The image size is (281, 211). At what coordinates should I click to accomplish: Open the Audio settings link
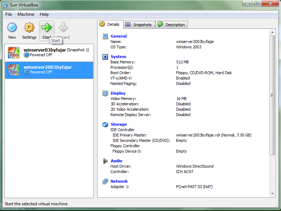(x=116, y=161)
